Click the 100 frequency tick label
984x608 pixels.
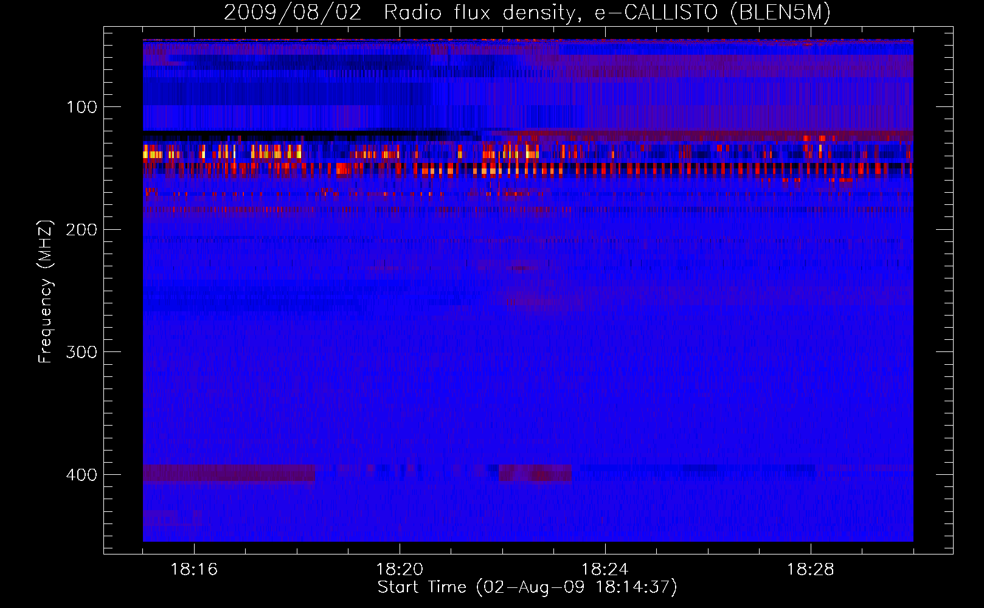(x=81, y=108)
